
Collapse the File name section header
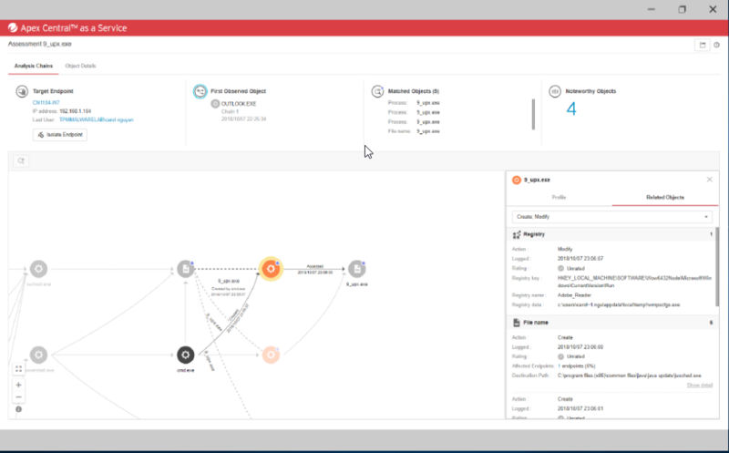[x=611, y=323]
